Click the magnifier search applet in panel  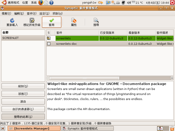pos(113,3)
